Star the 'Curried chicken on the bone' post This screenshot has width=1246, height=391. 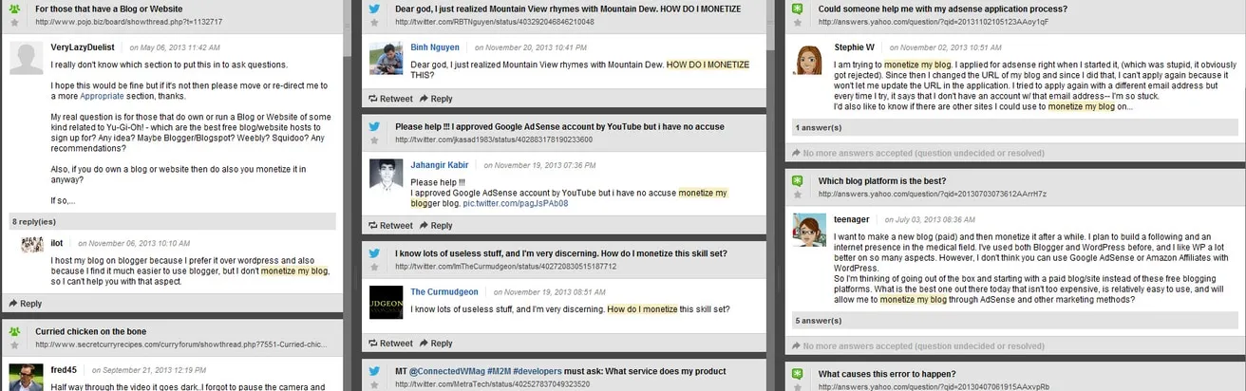coord(14,344)
